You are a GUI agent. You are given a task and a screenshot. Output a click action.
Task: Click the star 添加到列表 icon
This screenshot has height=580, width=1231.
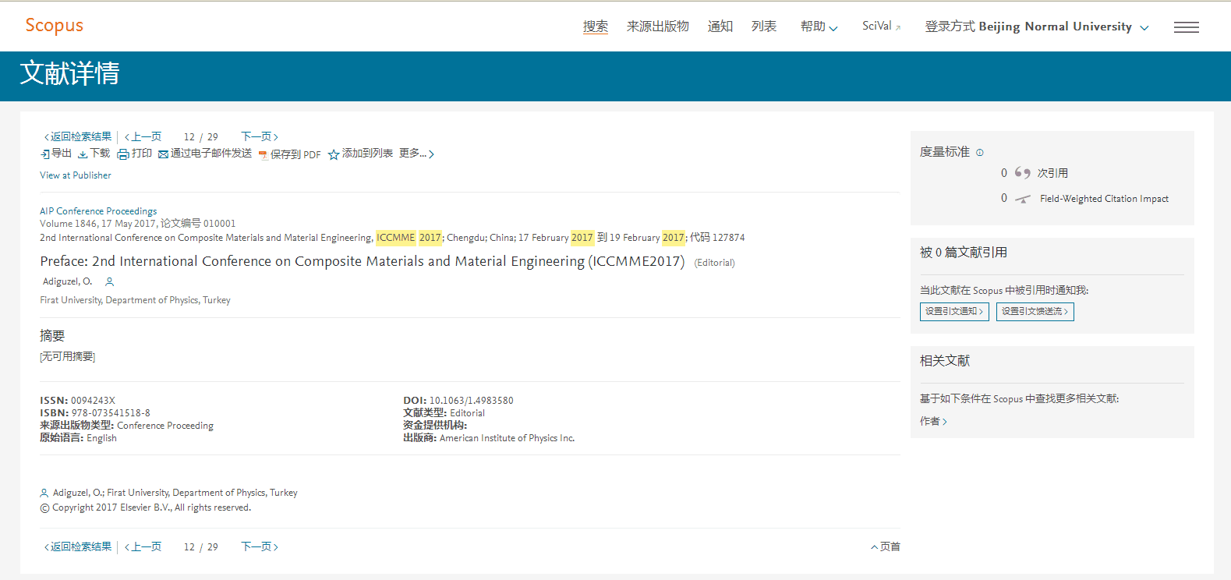coord(334,154)
